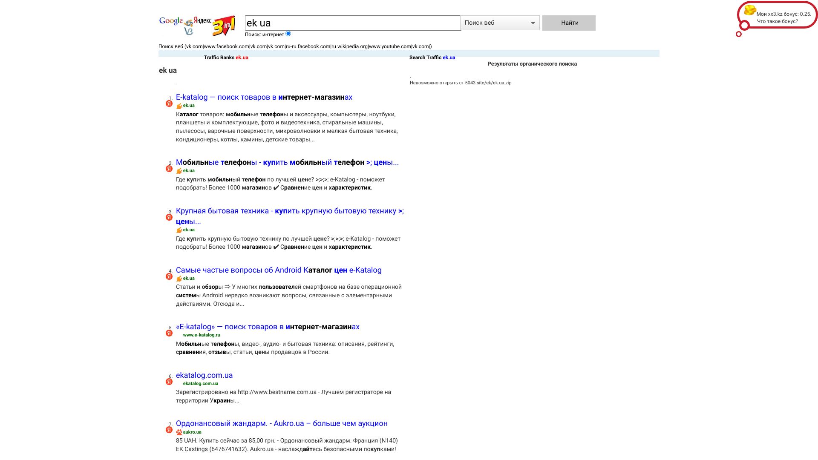Click the ek.ua favicon under result 3
The width and height of the screenshot is (818, 460).
(x=179, y=230)
